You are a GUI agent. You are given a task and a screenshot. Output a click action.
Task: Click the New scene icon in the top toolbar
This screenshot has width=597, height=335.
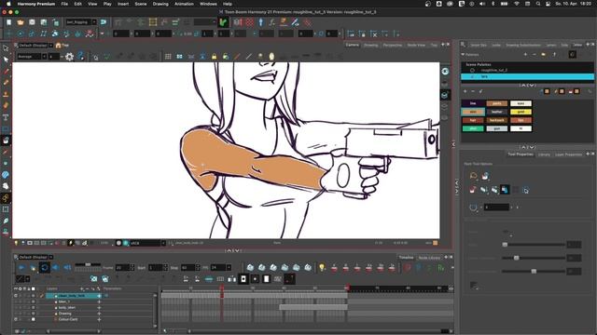(8, 22)
